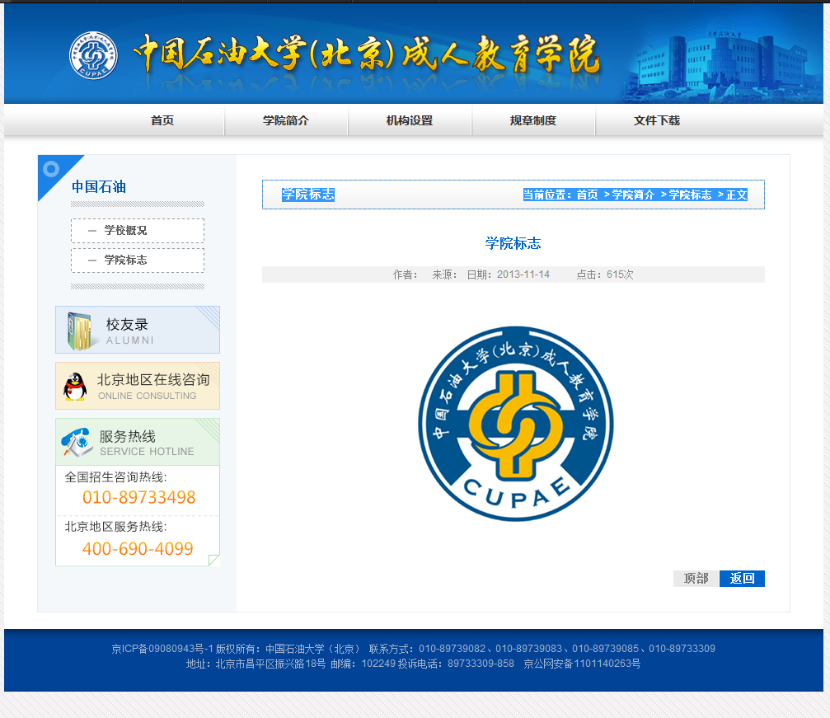This screenshot has height=718, width=830.
Task: Click the blue 返回 button
Action: pos(742,579)
